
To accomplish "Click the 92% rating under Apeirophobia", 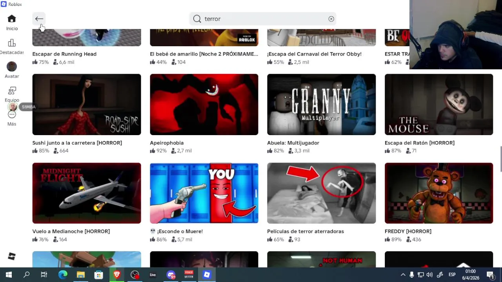I will 158,151.
